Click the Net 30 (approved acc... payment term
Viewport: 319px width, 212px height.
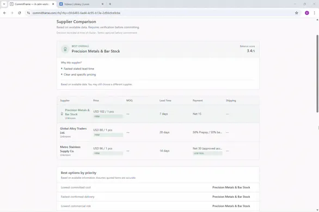(x=207, y=148)
